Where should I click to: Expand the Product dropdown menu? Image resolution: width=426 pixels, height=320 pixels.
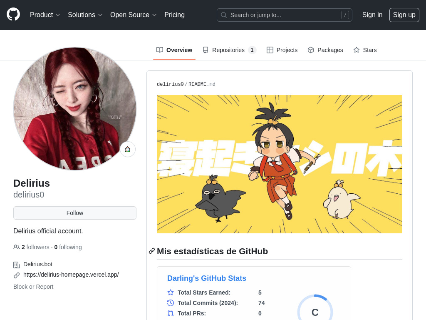tap(45, 15)
